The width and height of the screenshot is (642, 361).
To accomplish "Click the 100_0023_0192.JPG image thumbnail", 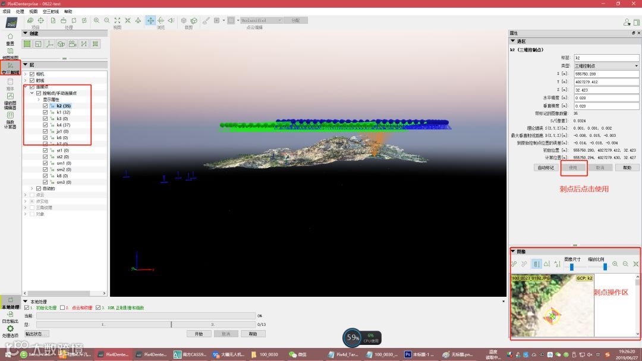I will click(x=552, y=306).
